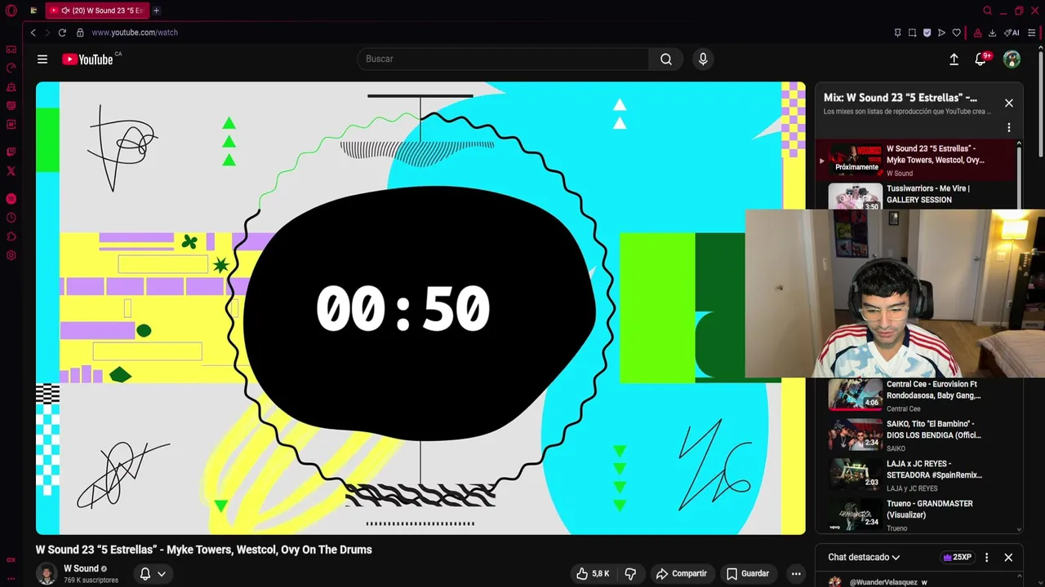Viewport: 1045px width, 587px height.
Task: Save the video with Guardar button
Action: point(748,574)
